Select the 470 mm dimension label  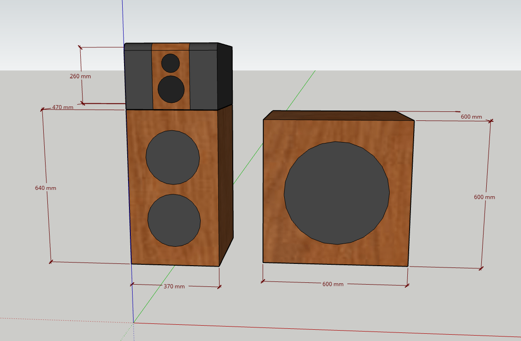62,107
